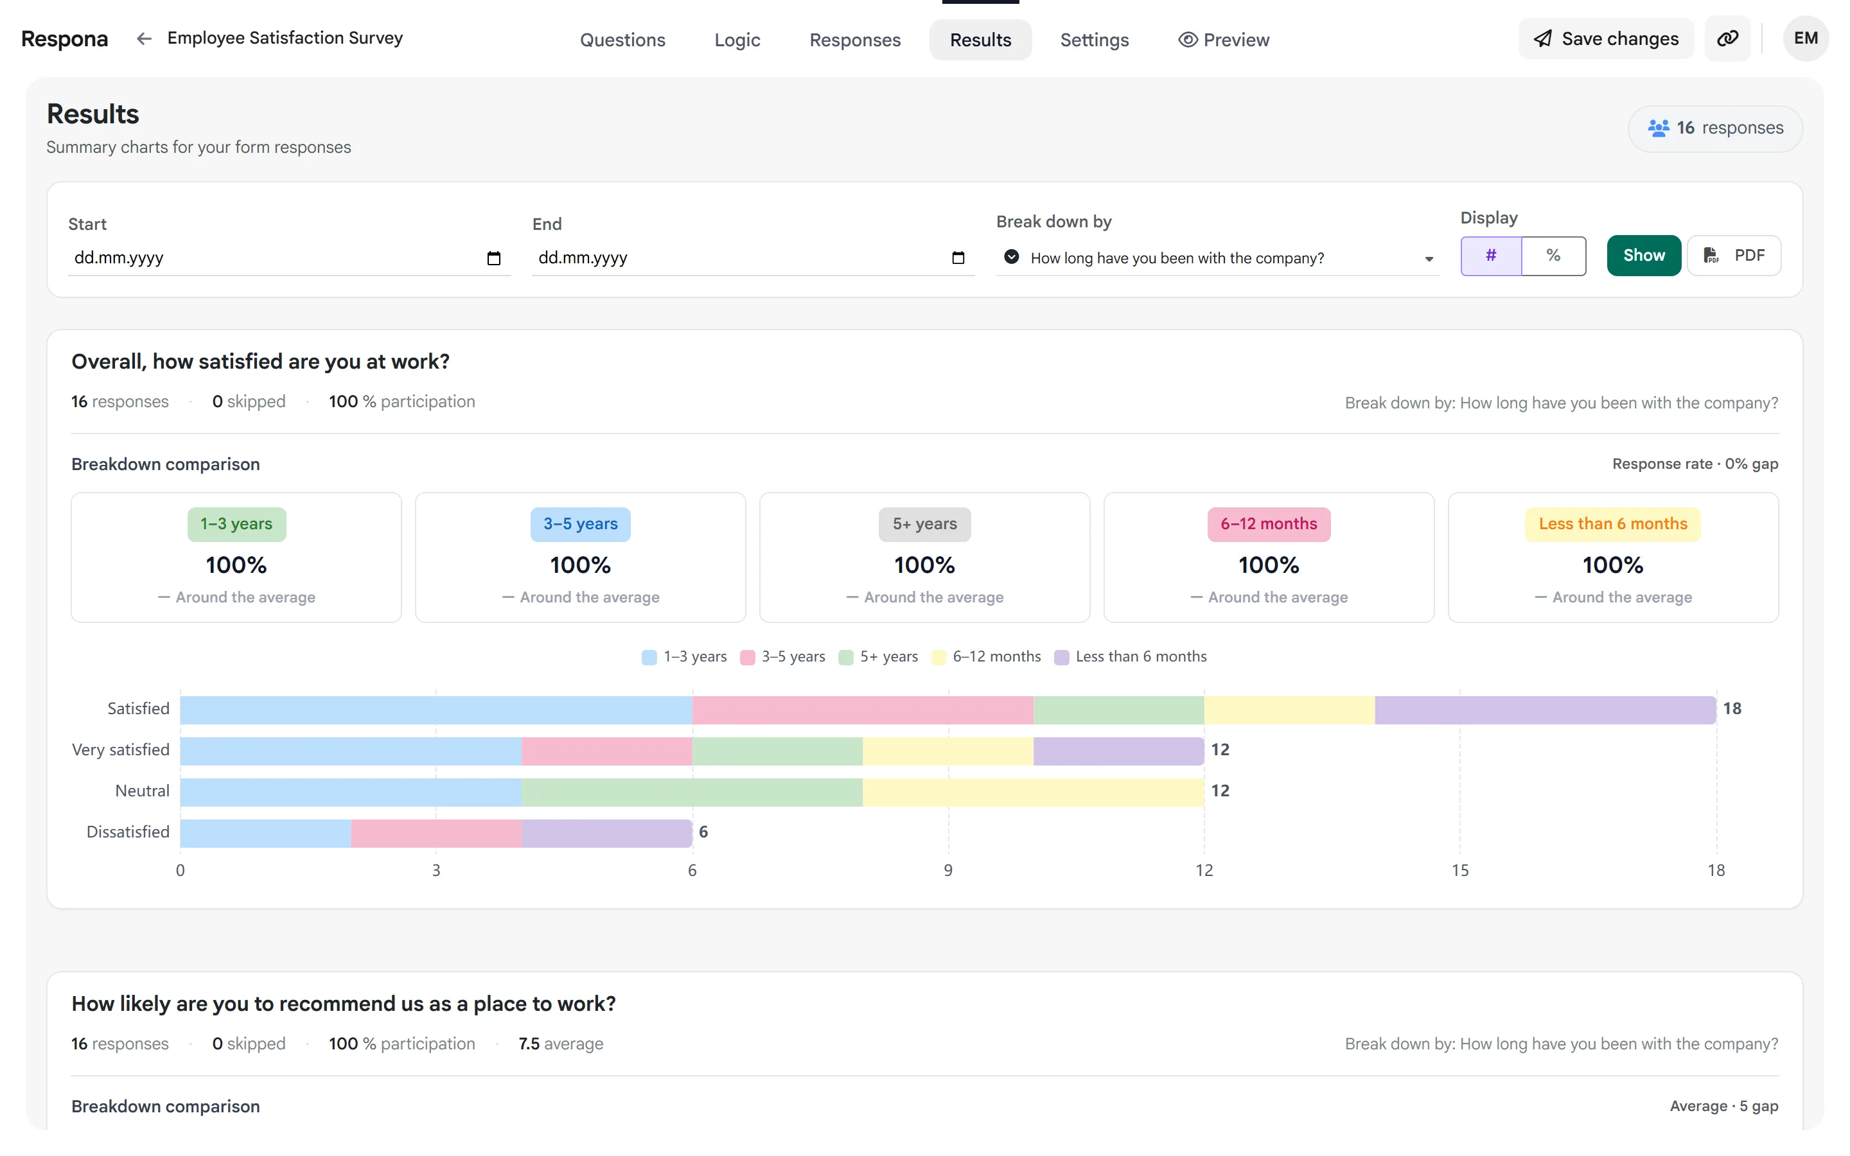Click the Dissatisfied bar total value 6
Image resolution: width=1850 pixels, height=1156 pixels.
(703, 832)
